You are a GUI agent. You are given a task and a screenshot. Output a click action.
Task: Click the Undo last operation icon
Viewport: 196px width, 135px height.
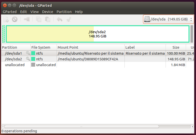[x=60, y=19]
